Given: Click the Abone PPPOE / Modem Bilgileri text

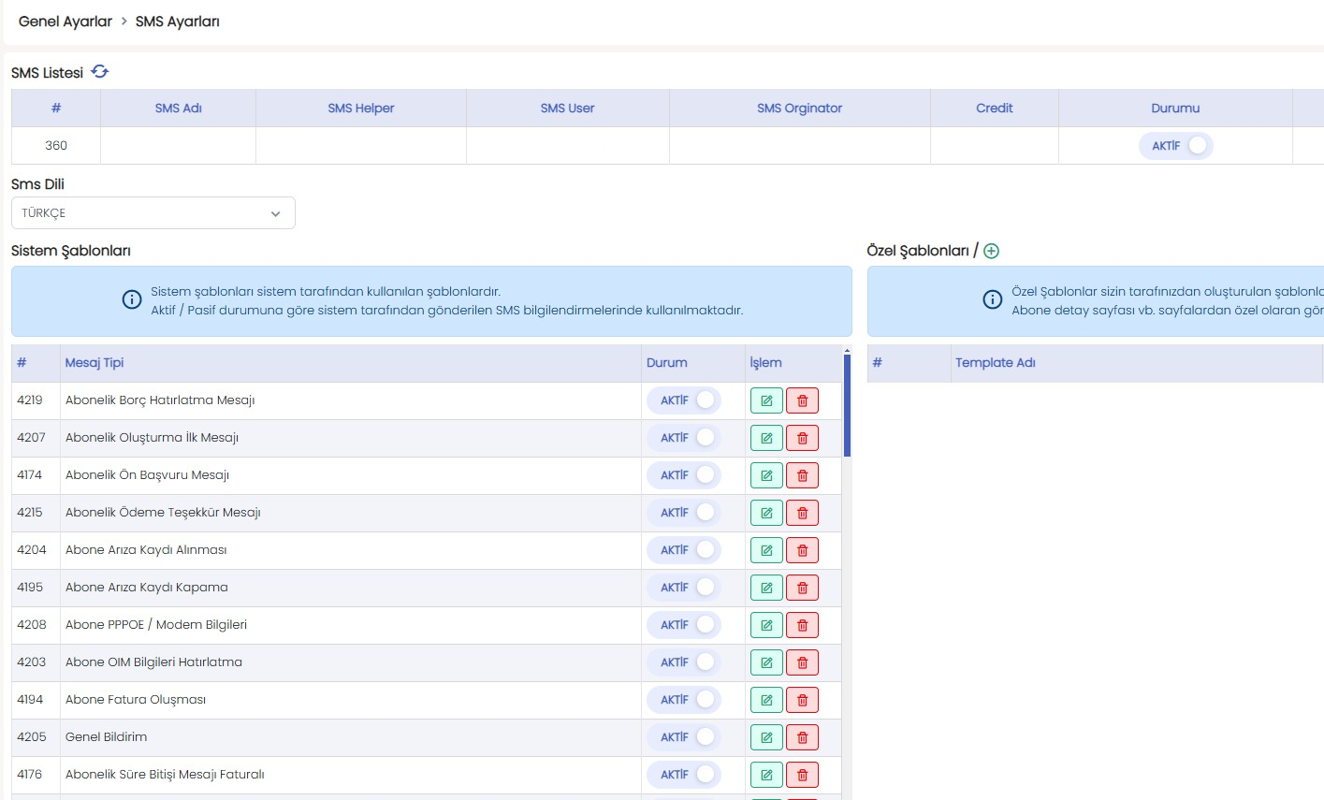Looking at the screenshot, I should [156, 625].
